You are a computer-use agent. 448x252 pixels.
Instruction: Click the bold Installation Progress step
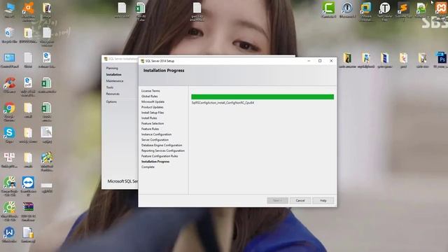click(x=155, y=162)
